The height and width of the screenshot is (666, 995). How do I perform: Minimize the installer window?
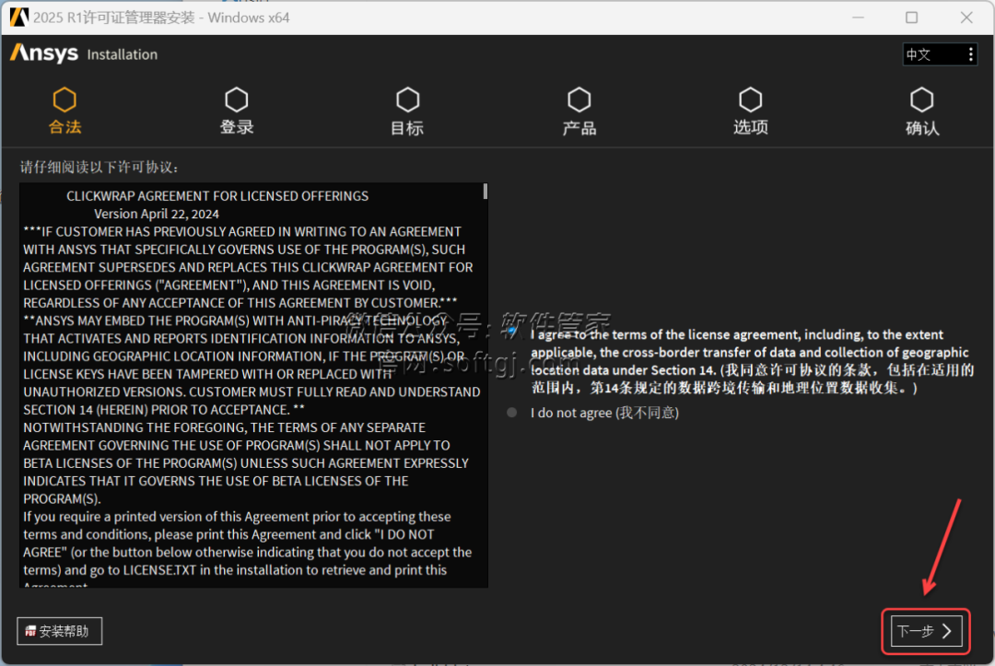click(858, 18)
